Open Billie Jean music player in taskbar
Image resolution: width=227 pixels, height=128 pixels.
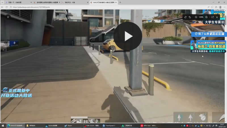(x=148, y=126)
